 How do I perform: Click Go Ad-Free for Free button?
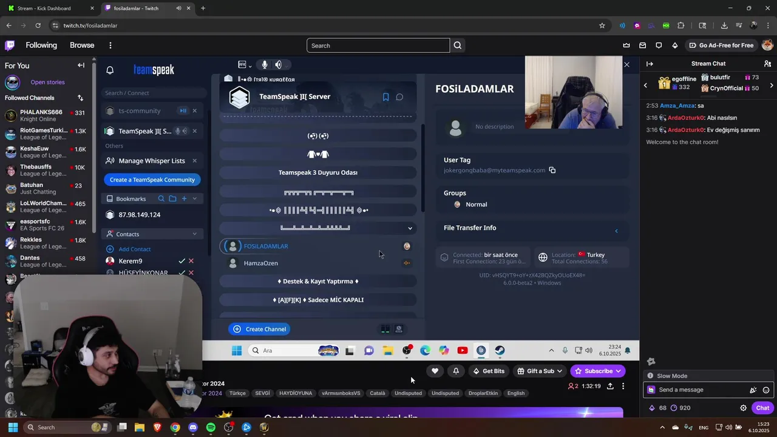coord(721,46)
